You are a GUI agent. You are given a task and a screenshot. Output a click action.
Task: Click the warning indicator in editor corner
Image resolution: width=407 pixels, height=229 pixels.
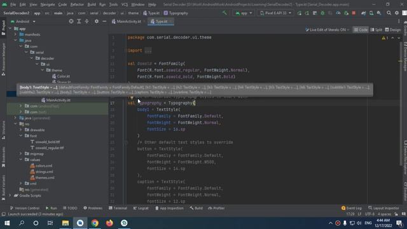(385, 38)
